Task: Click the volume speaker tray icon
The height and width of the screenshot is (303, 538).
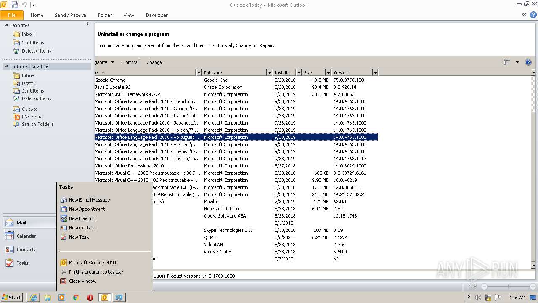Action: (x=478, y=298)
